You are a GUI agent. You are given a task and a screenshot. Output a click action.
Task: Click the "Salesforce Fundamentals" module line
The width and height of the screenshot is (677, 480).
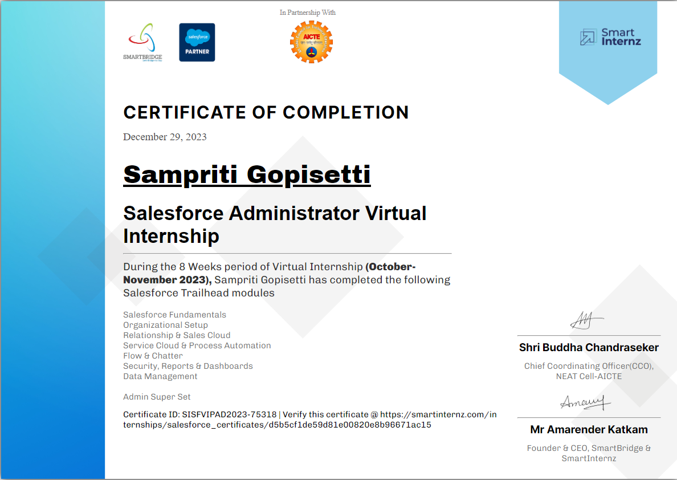(174, 315)
